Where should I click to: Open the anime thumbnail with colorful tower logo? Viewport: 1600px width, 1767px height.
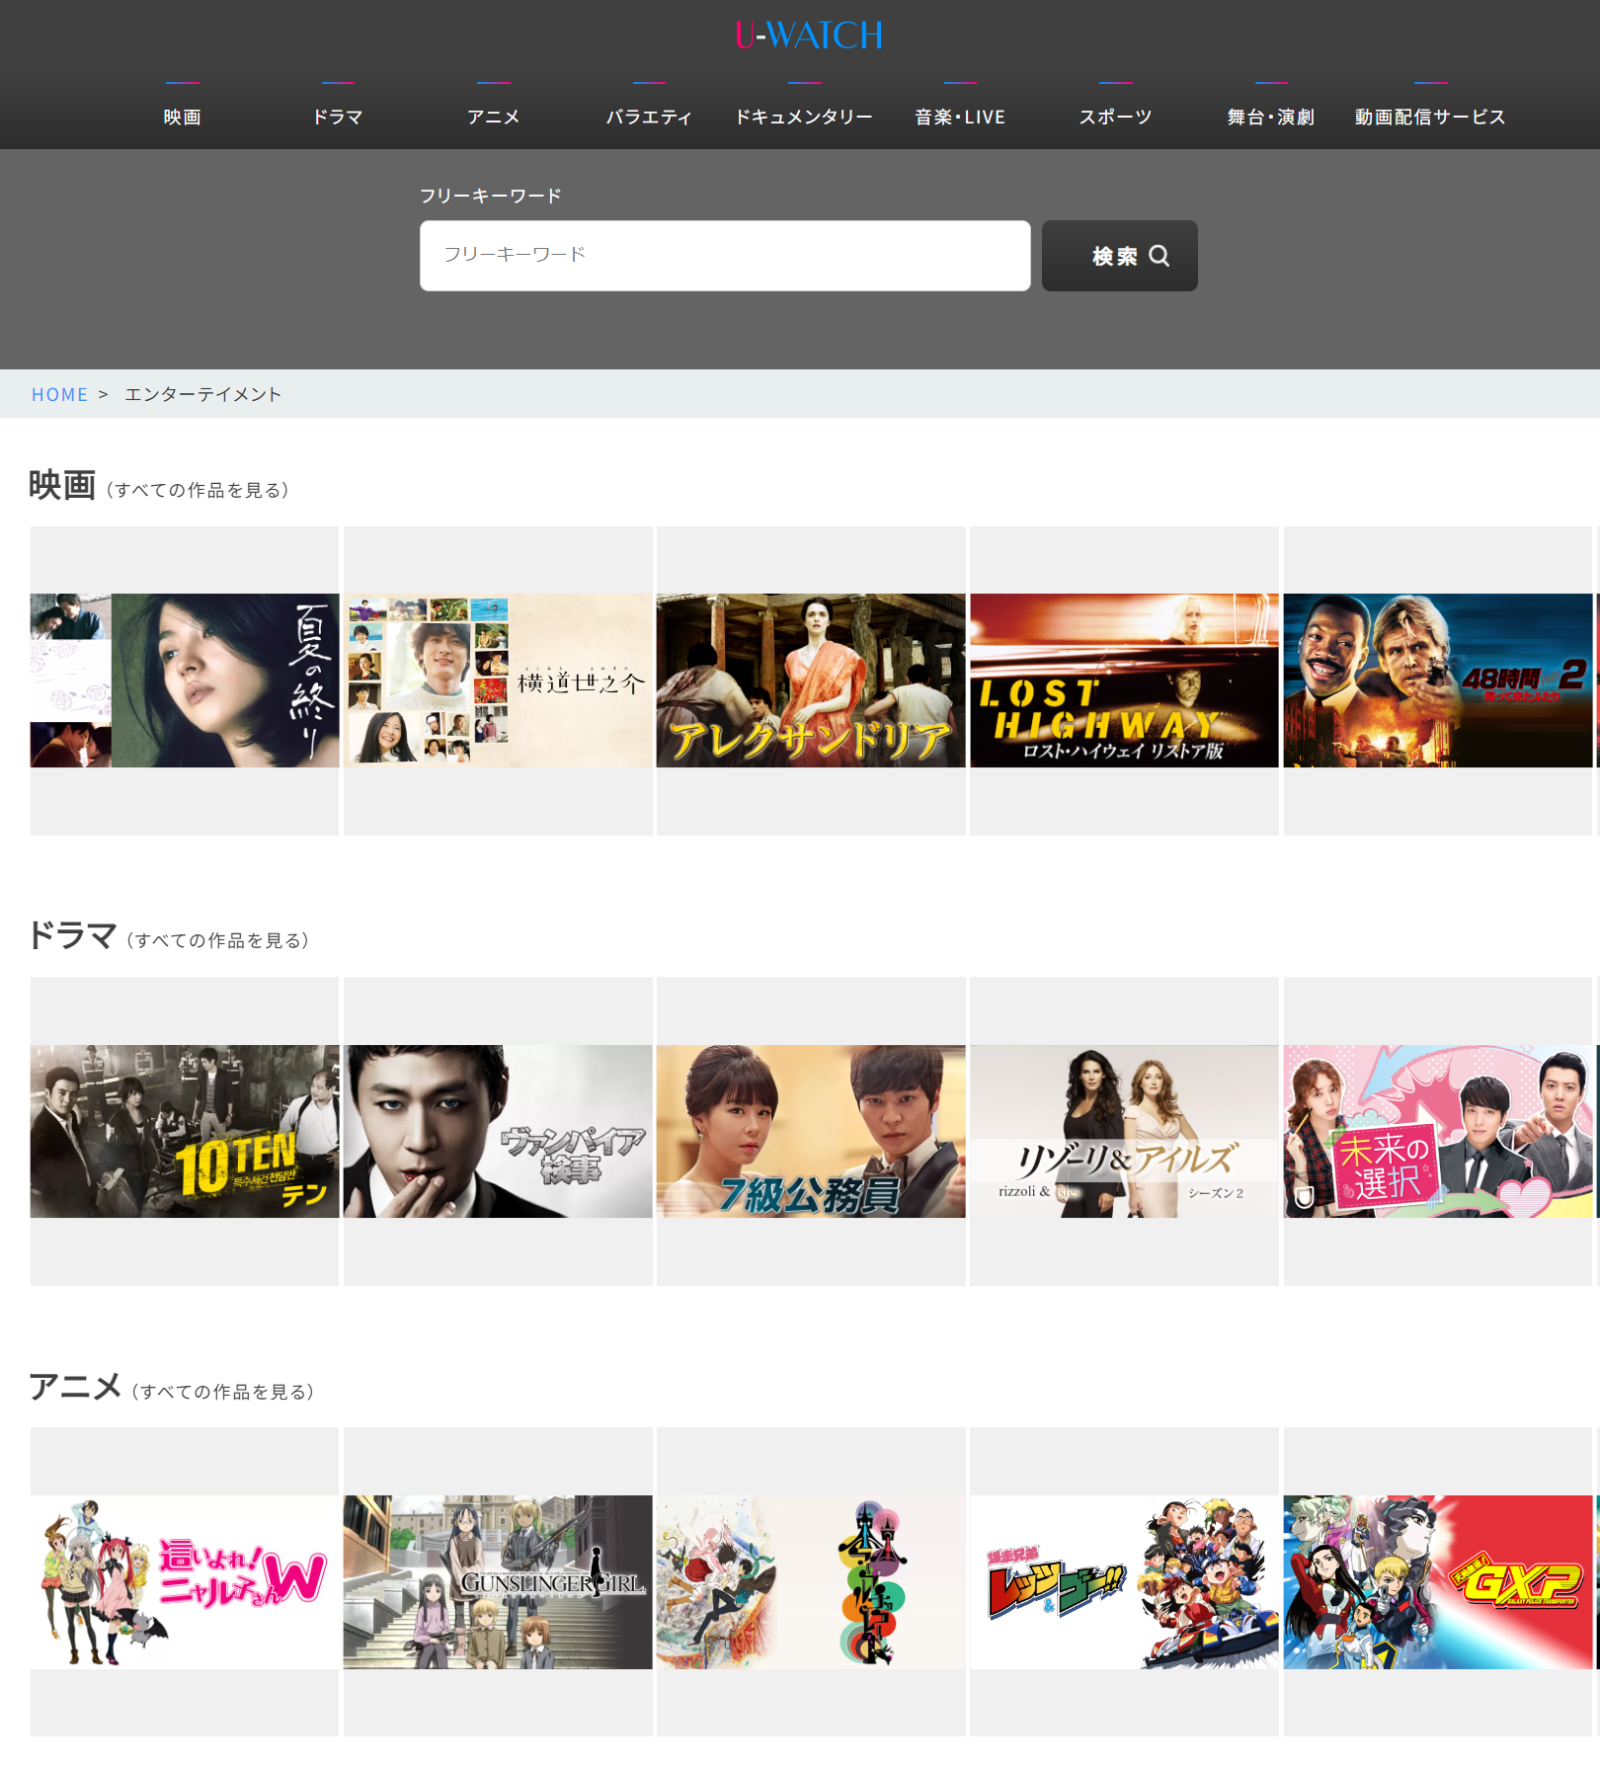coord(811,1581)
